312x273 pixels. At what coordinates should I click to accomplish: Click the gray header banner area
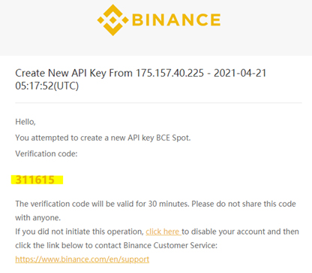coord(156,28)
